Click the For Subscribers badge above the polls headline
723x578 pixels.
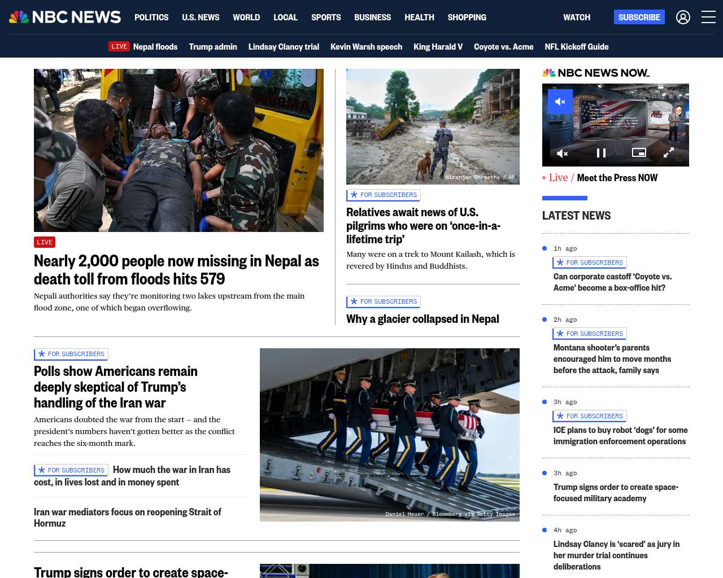coord(71,354)
